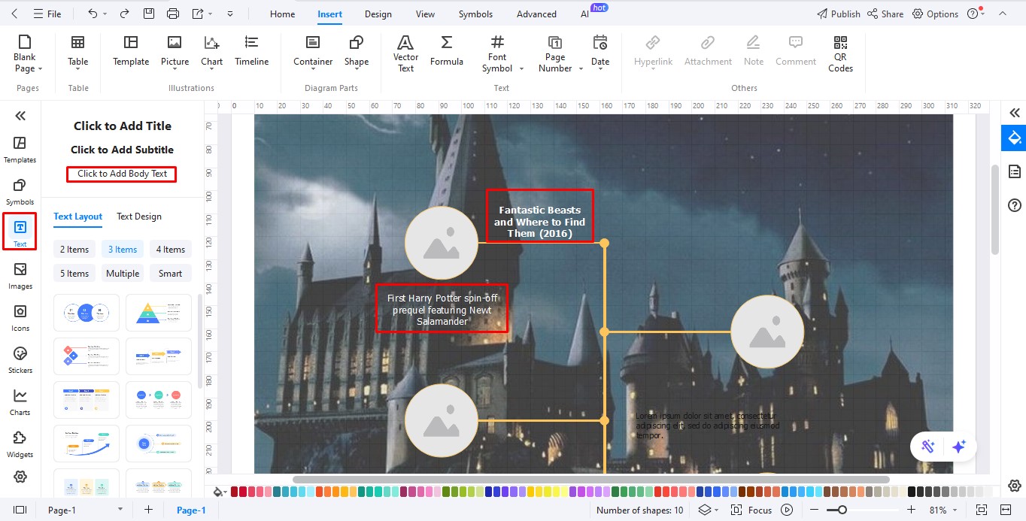Click to Add Title
The height and width of the screenshot is (521, 1026).
pyautogui.click(x=123, y=126)
